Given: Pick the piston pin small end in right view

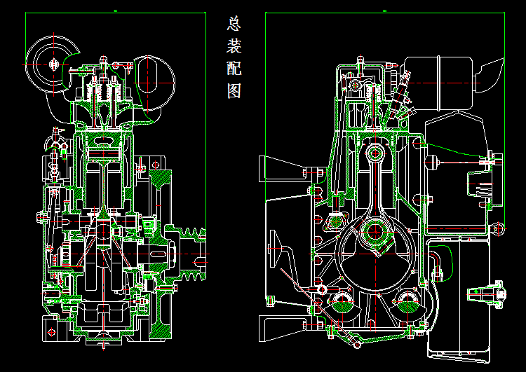Looking at the screenshot, I should click(x=375, y=153).
